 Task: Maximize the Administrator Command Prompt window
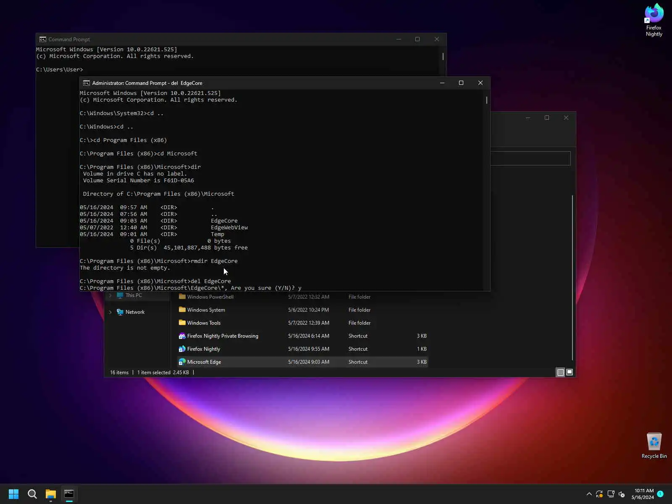click(x=461, y=83)
